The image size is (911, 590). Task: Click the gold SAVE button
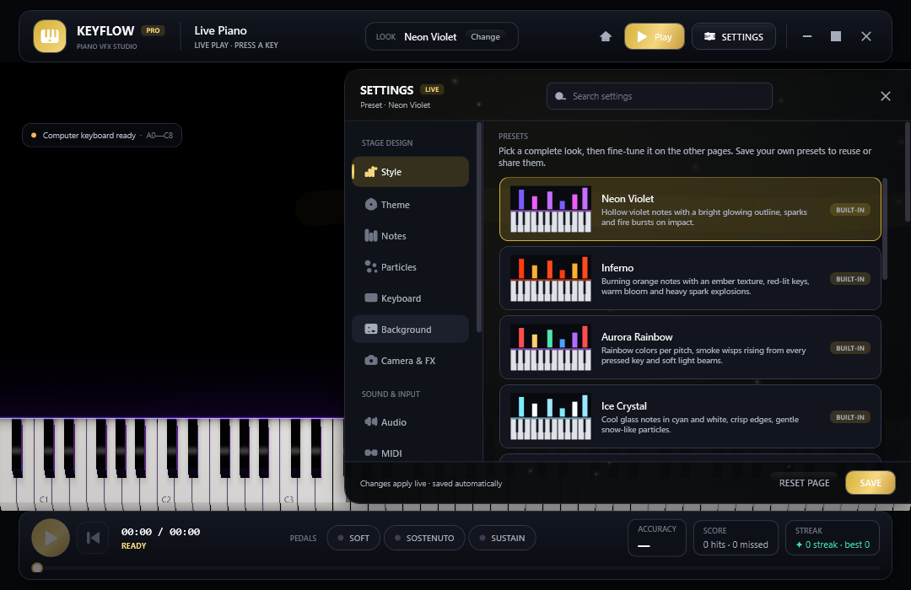(x=871, y=483)
